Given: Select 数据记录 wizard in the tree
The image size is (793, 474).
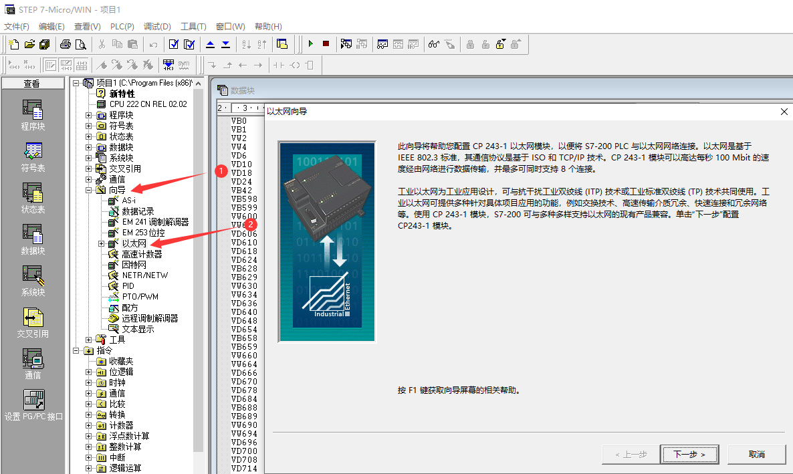Looking at the screenshot, I should point(138,211).
